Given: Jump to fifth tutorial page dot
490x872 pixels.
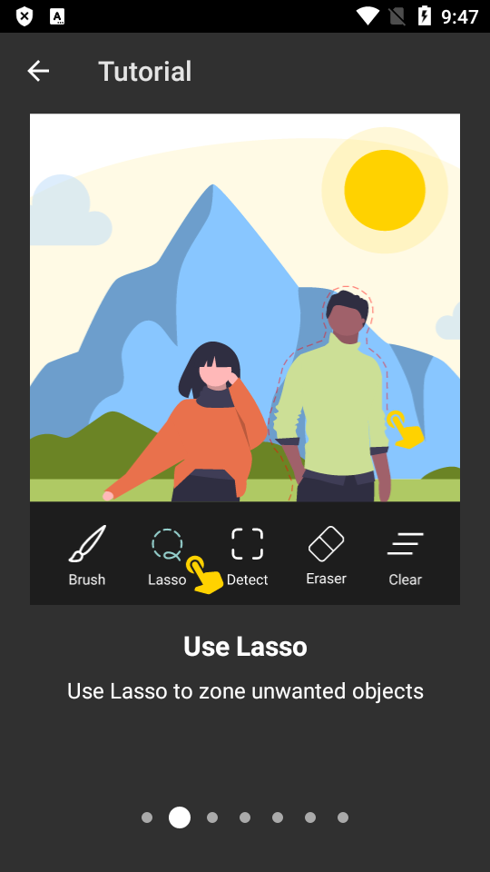Looking at the screenshot, I should 278,817.
